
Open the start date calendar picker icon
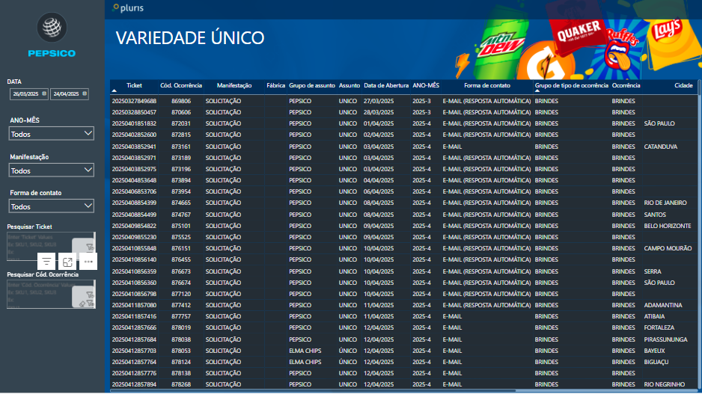pos(44,94)
